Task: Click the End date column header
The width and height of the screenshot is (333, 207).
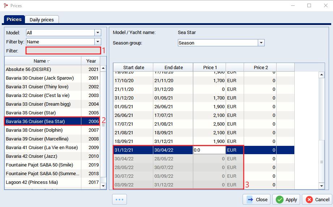Action: [173, 67]
